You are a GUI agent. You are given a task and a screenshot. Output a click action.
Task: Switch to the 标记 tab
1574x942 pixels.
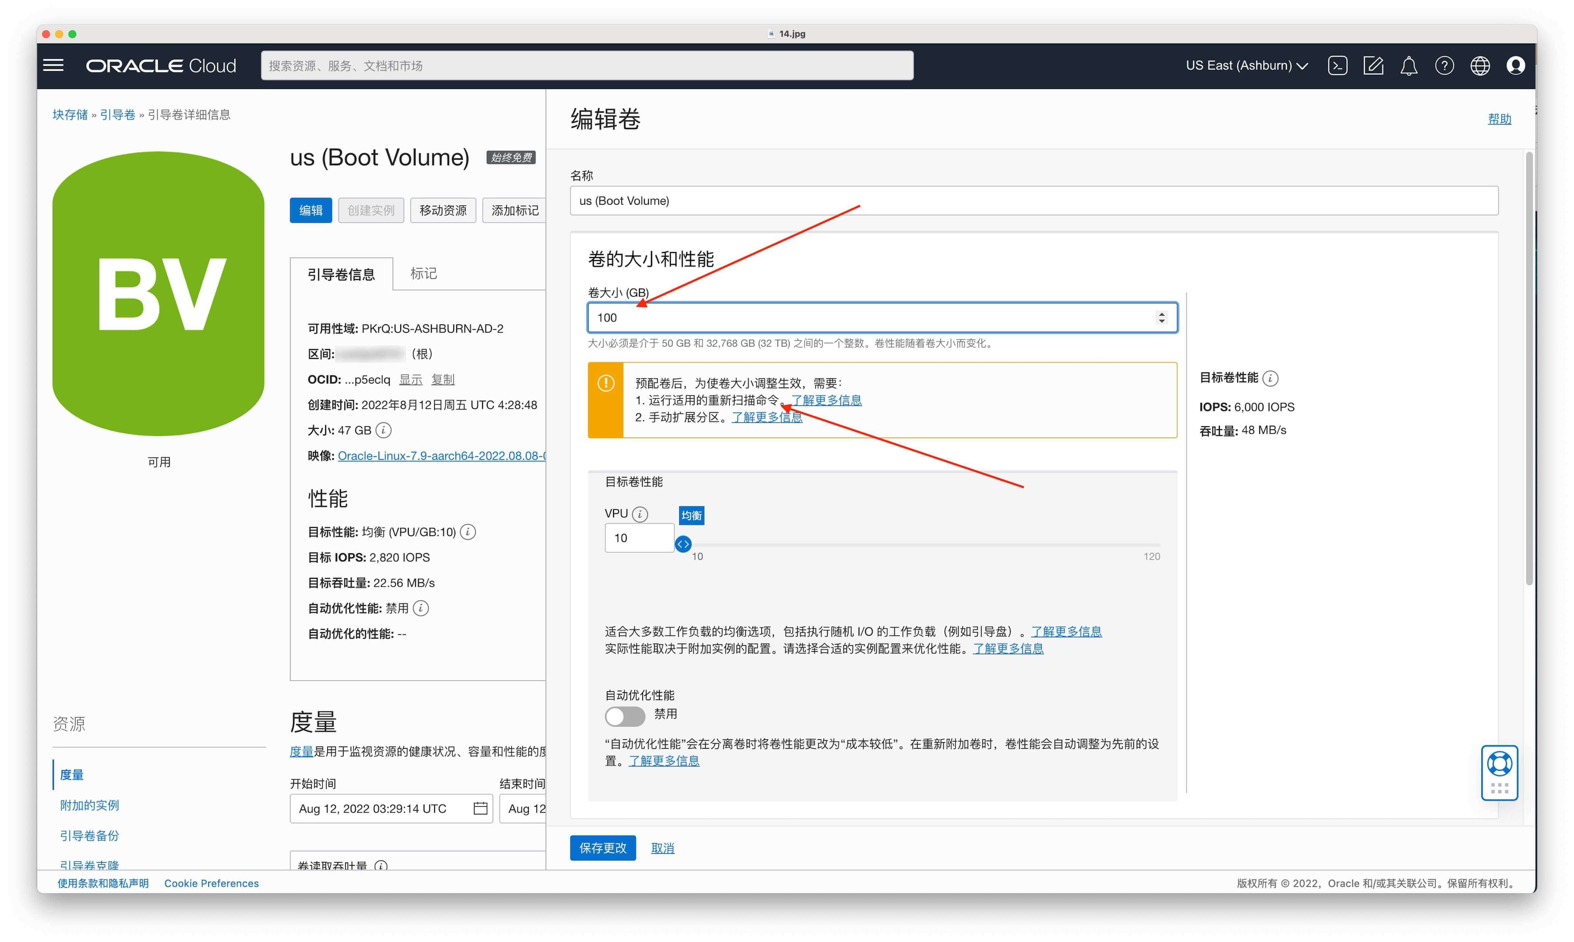[424, 273]
